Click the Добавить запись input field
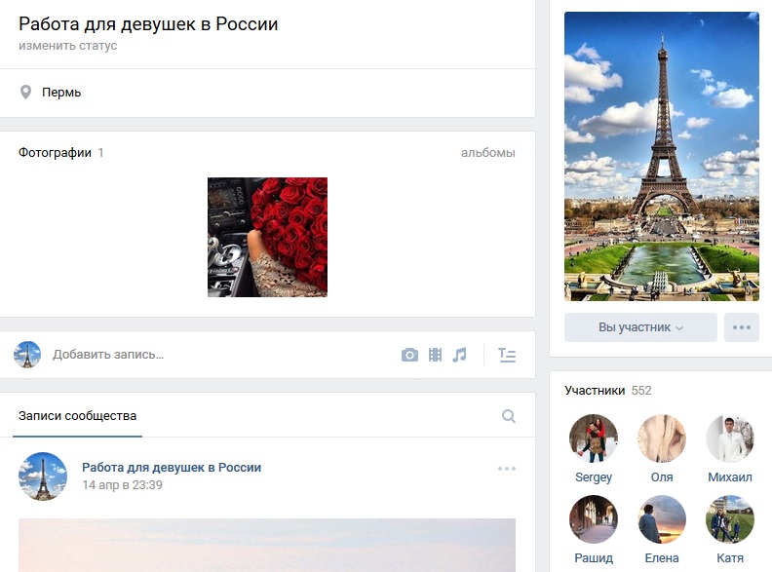 (221, 355)
